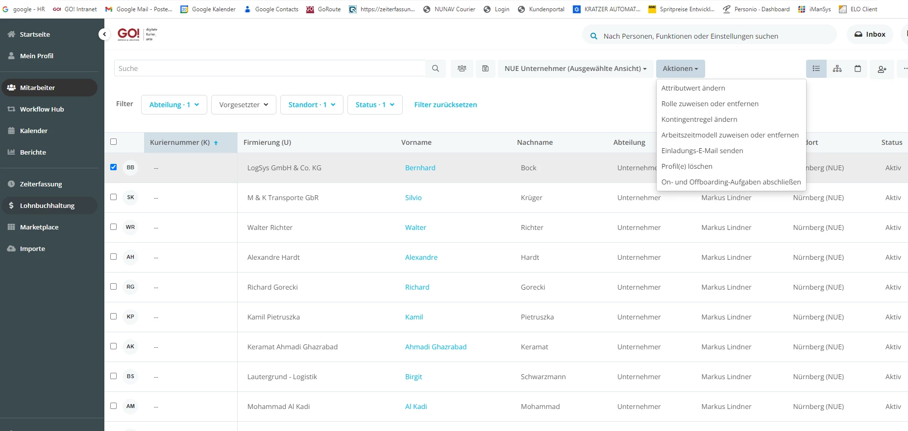The height and width of the screenshot is (431, 908).
Task: Open the organization chart view icon
Action: [837, 68]
